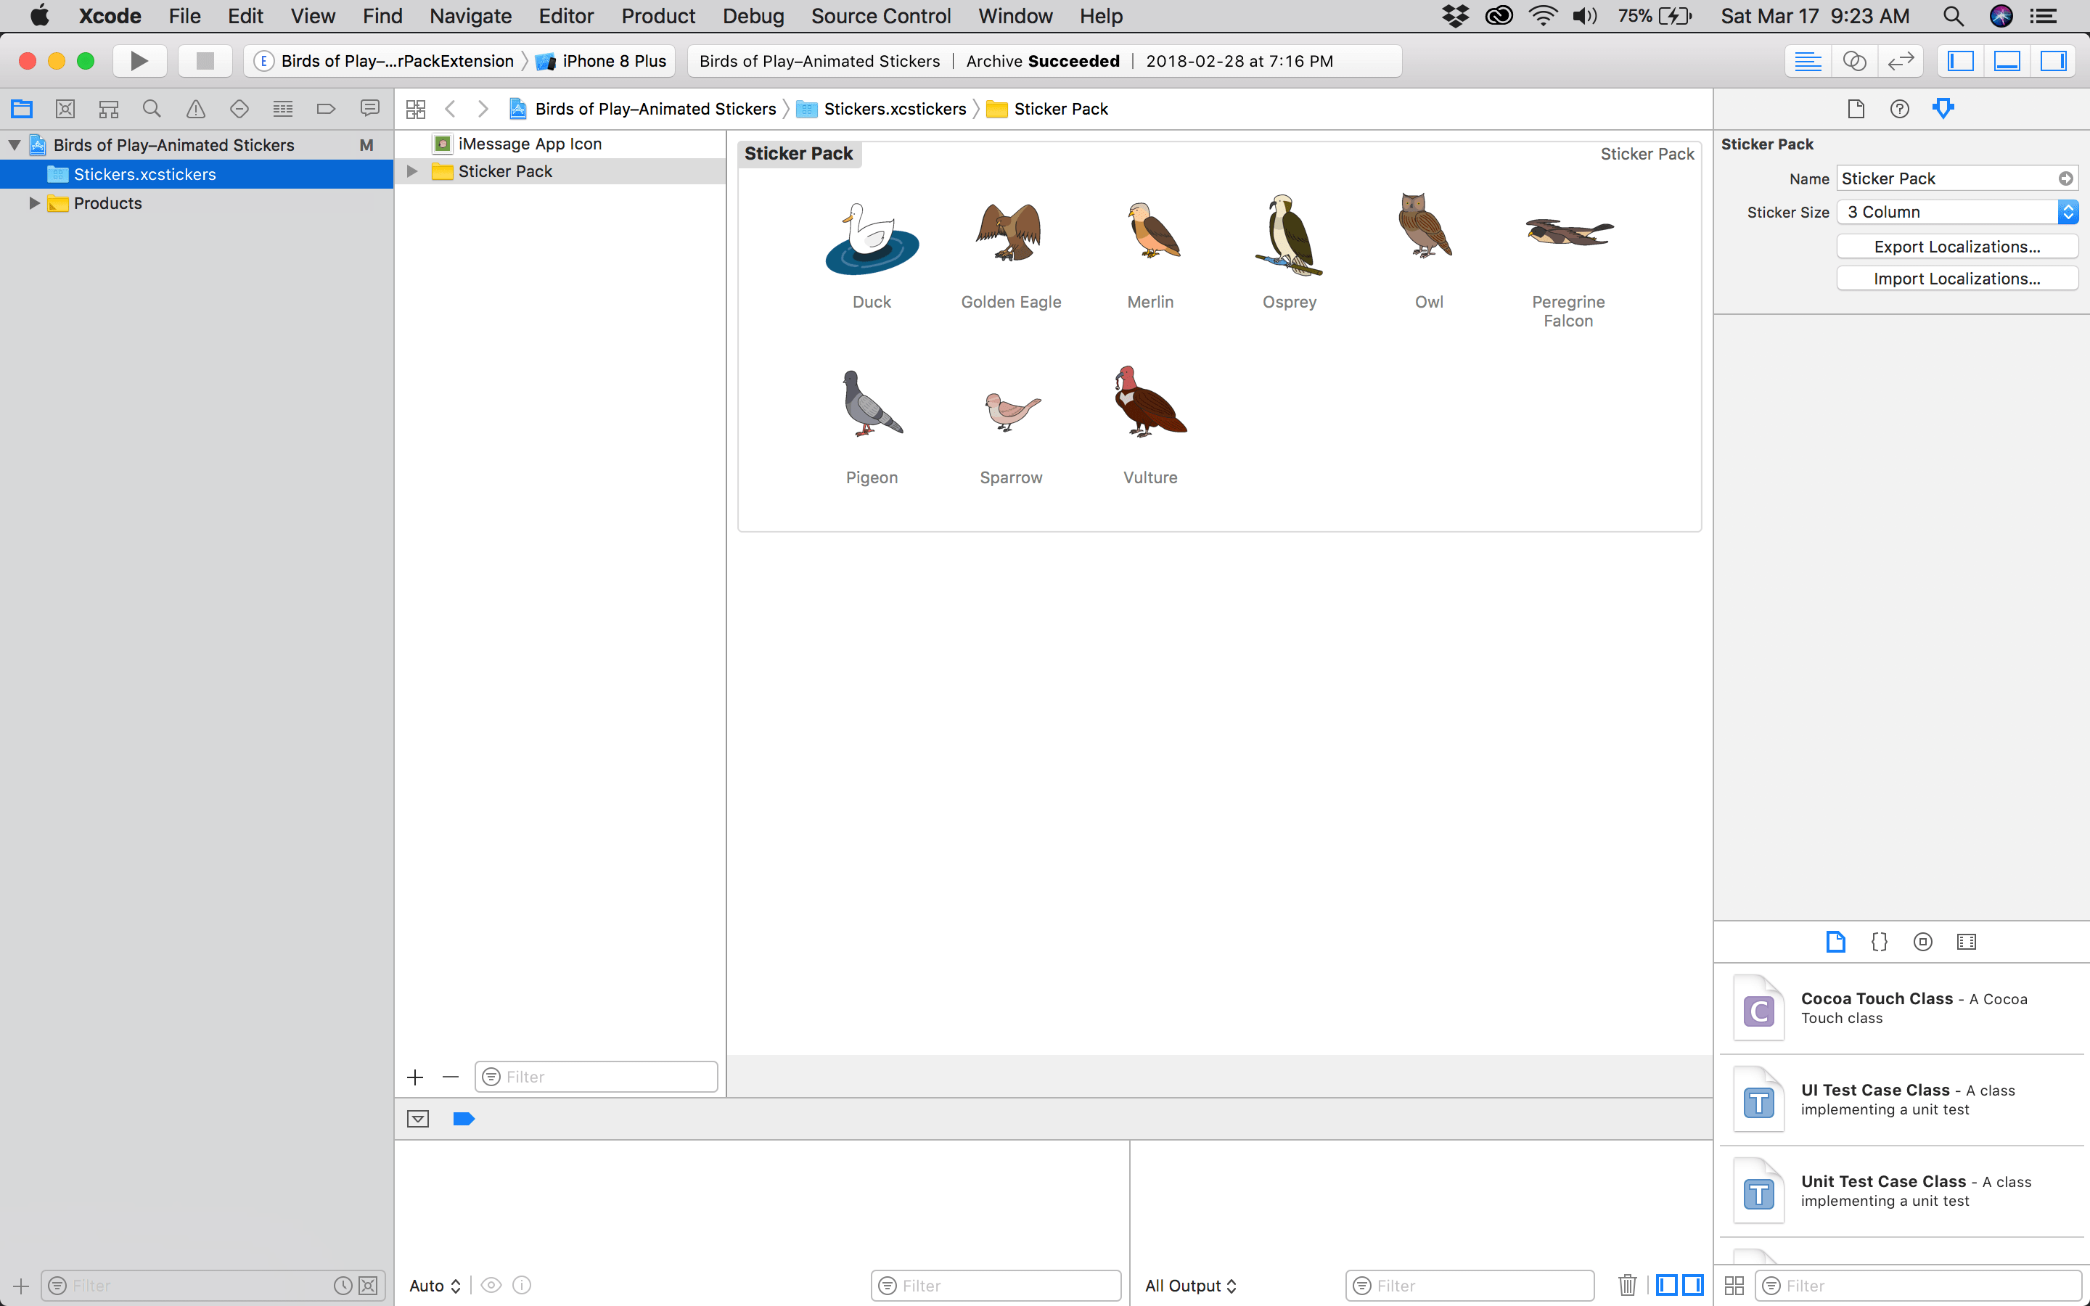
Task: Expand the Products folder
Action: coord(35,203)
